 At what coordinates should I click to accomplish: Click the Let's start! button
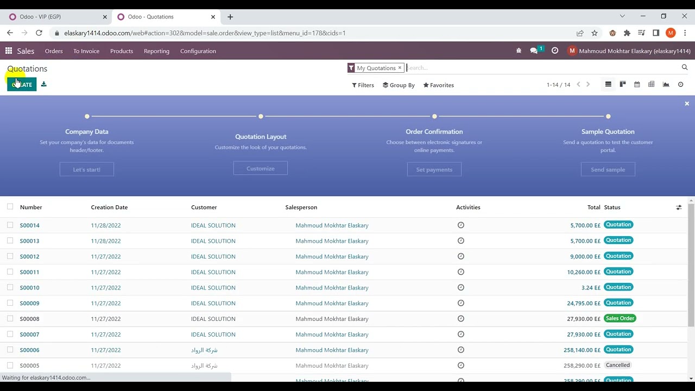point(87,169)
